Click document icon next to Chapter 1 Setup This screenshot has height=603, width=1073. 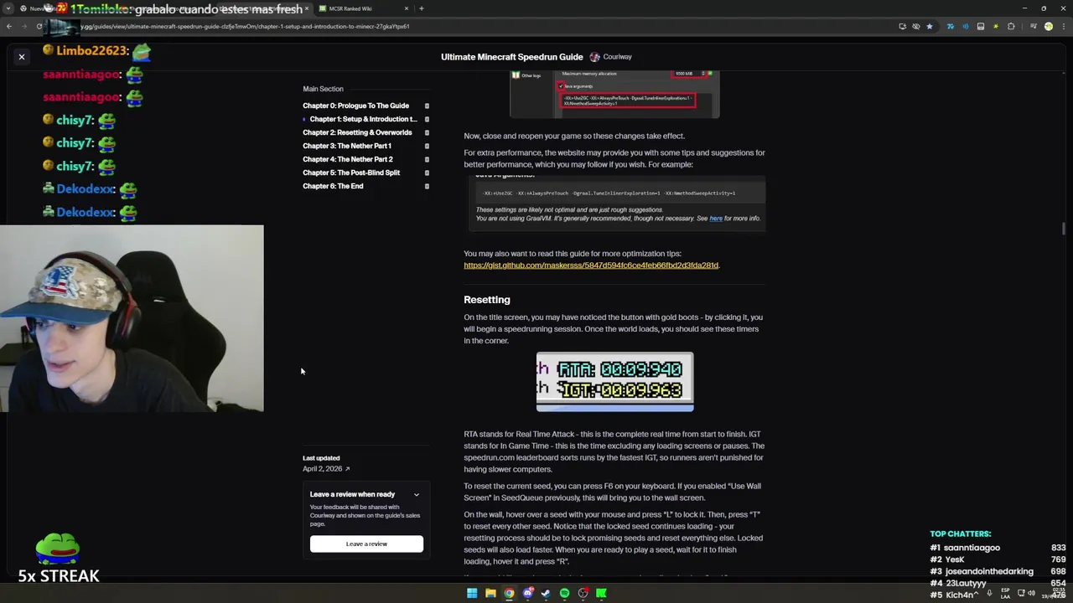pos(427,119)
